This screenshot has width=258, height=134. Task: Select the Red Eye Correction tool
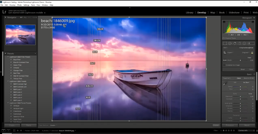(235, 43)
